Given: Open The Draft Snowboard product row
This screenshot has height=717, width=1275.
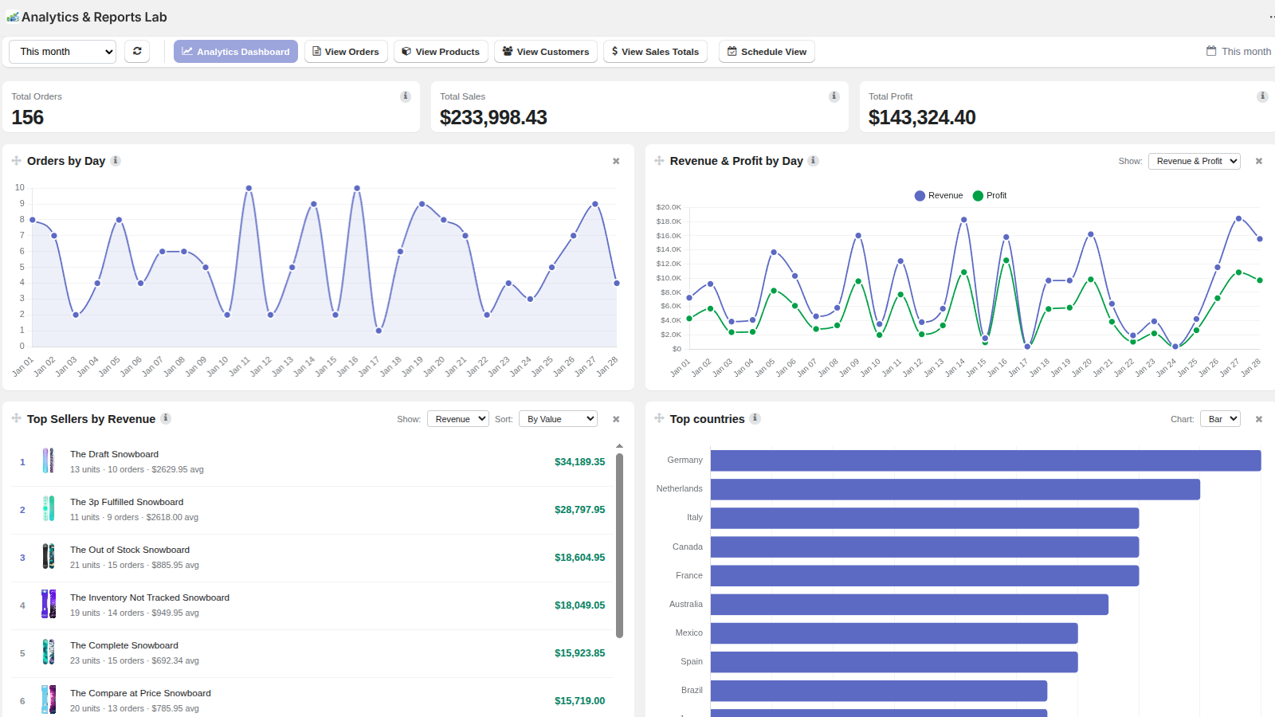Looking at the screenshot, I should point(315,462).
